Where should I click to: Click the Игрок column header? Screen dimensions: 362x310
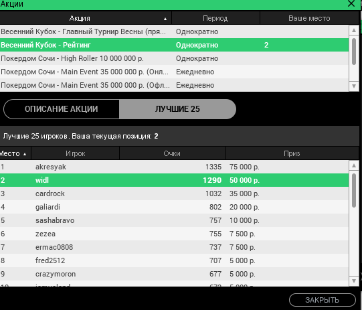(x=75, y=153)
